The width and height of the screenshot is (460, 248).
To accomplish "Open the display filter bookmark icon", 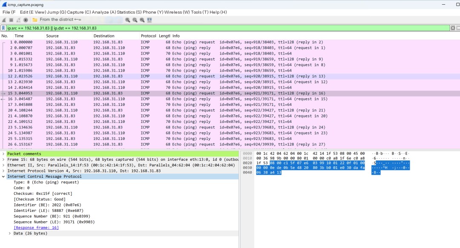I will (x=3, y=28).
